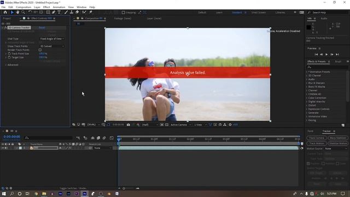Expand the Target Size property
Viewport: 350px width, 197px height.
tap(5, 57)
